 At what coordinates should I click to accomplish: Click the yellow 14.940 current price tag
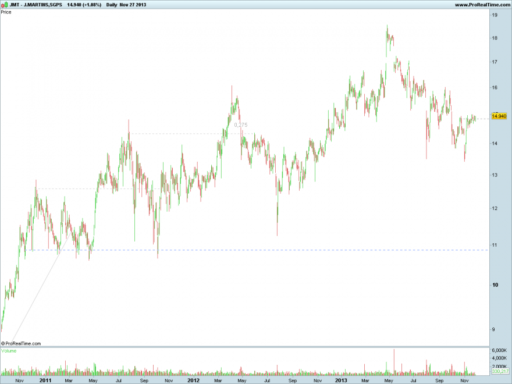tap(499, 116)
